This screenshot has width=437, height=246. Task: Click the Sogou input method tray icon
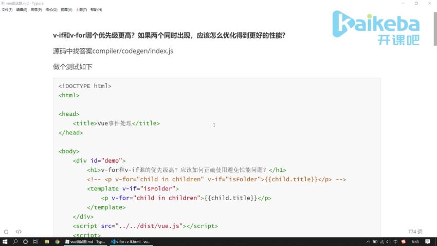[x=403, y=242]
